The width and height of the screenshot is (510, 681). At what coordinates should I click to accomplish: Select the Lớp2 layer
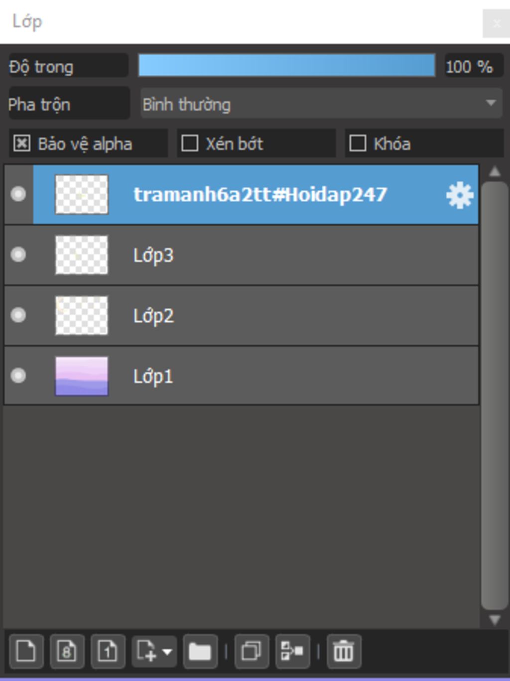(242, 315)
